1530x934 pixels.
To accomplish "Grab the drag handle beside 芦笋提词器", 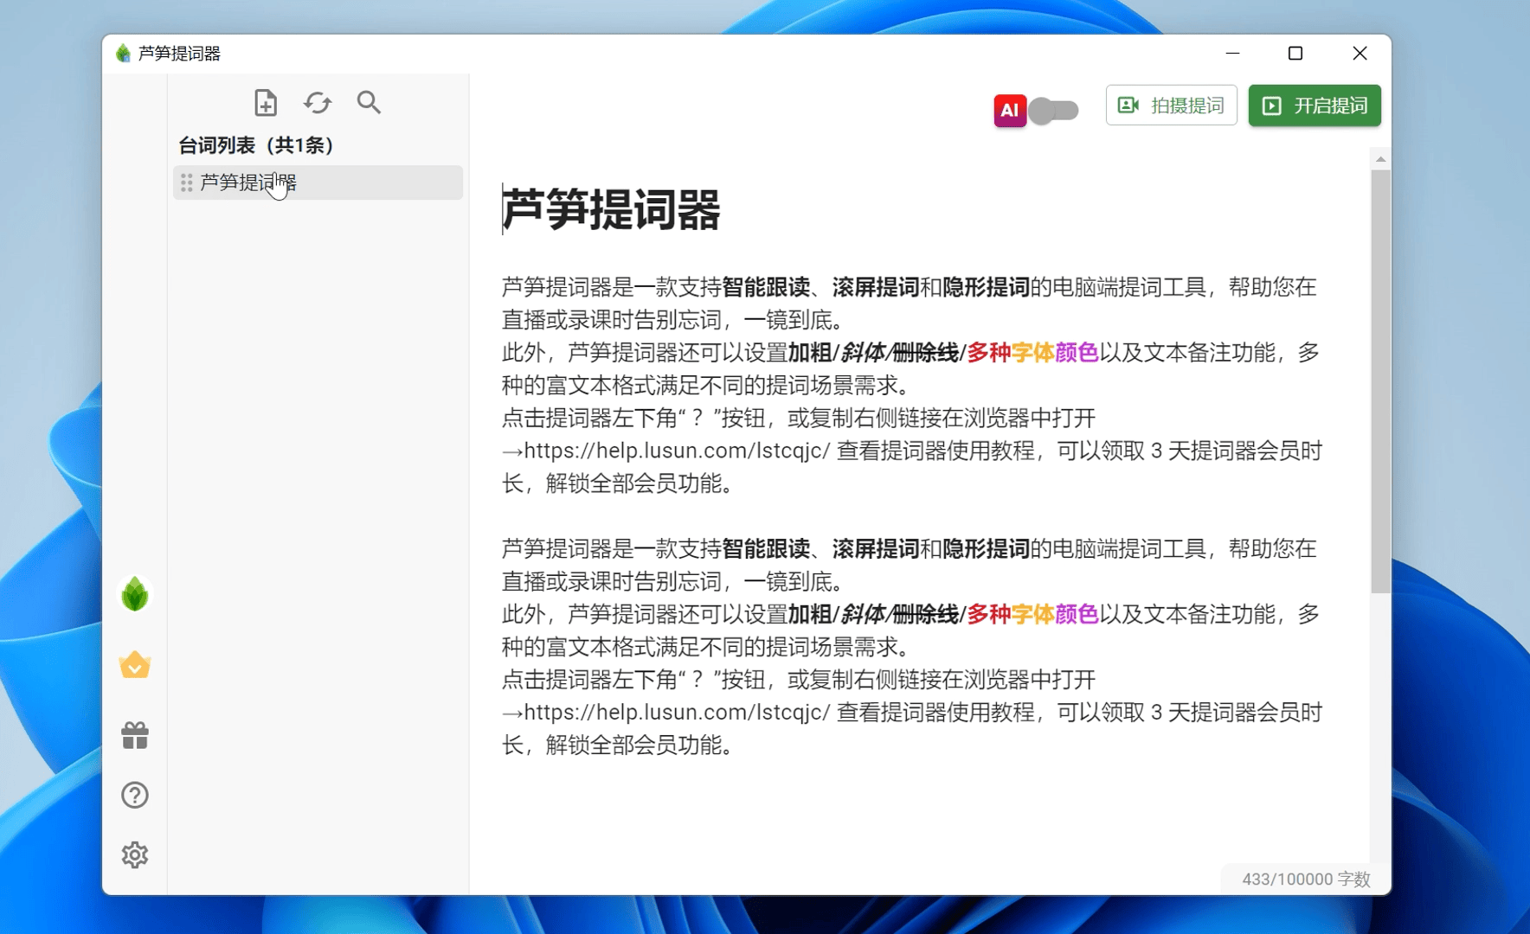I will (x=186, y=182).
